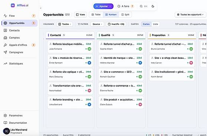Open Léa Marchand profile avatar
The width and height of the screenshot is (207, 136).
pyautogui.click(x=6, y=131)
